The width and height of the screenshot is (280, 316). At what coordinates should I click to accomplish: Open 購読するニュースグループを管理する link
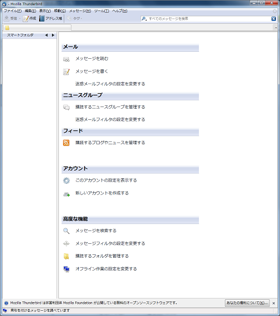pyautogui.click(x=110, y=107)
